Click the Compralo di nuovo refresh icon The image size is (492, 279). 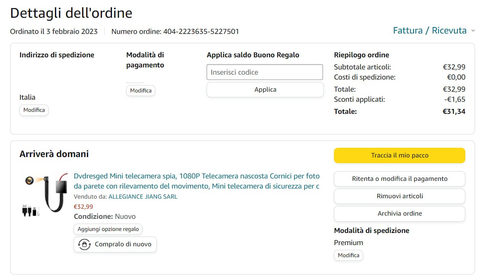coord(84,244)
